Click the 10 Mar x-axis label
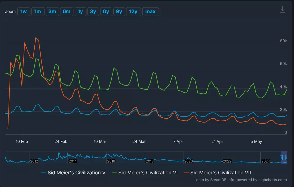Image resolution: width=294 pixels, height=187 pixels. point(100,142)
